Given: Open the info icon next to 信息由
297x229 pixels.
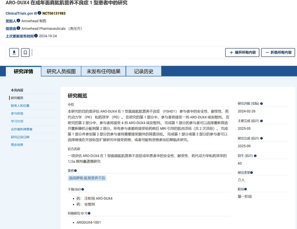Looking at the screenshot, I should point(18,28).
